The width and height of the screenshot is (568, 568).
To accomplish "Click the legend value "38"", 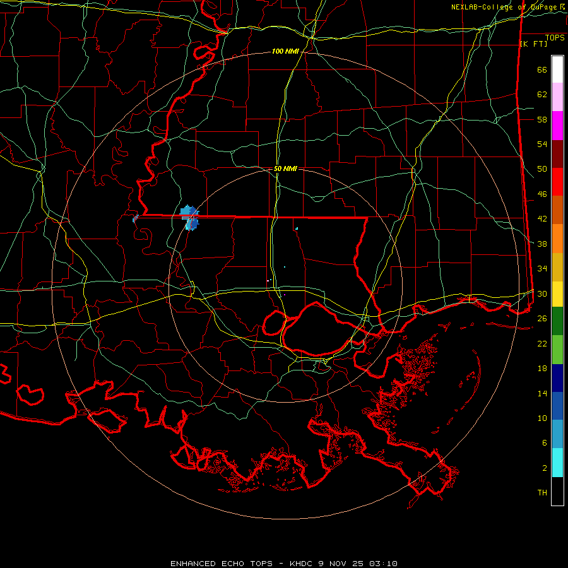I will click(x=542, y=244).
